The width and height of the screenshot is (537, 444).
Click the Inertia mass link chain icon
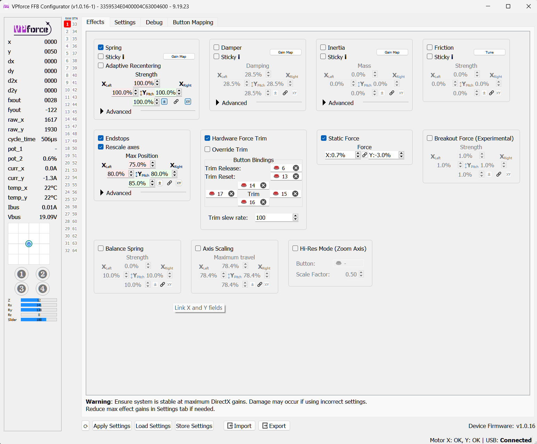(392, 93)
